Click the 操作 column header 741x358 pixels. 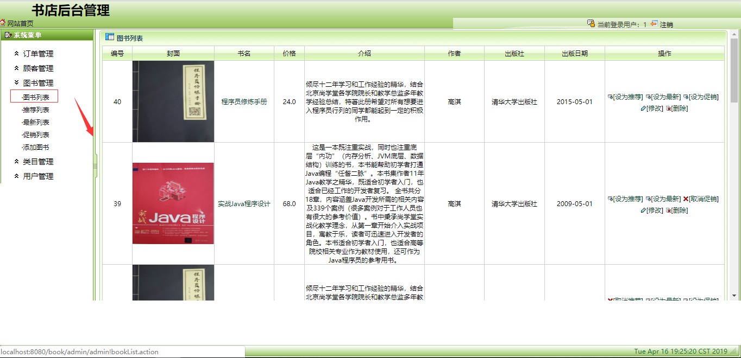pyautogui.click(x=664, y=53)
